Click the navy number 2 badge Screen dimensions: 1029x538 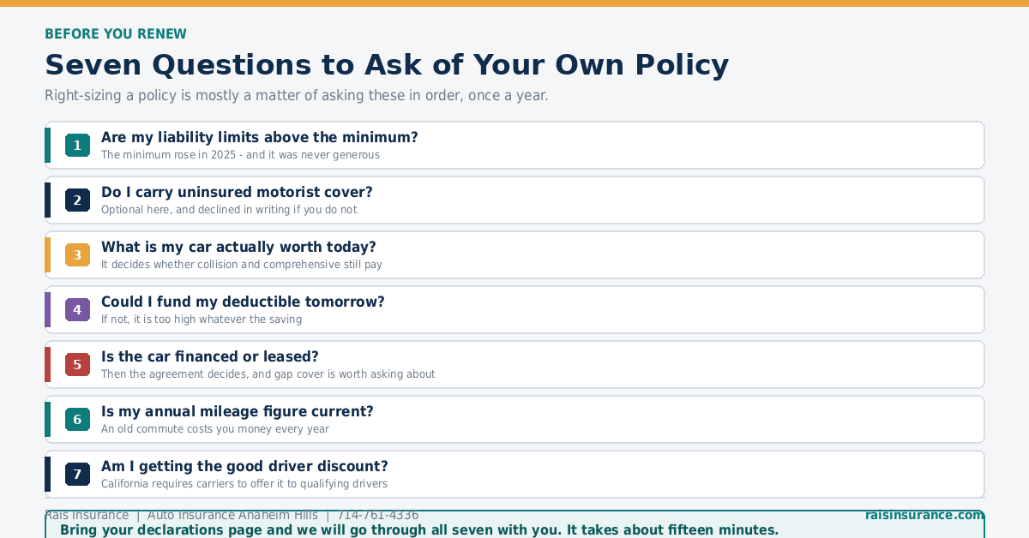(x=77, y=200)
